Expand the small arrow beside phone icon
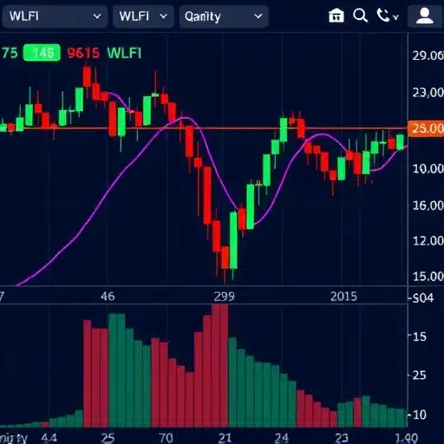 (396, 17)
